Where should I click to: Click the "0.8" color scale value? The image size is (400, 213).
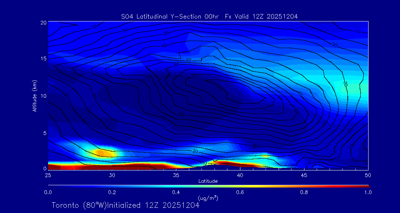click(x=304, y=192)
